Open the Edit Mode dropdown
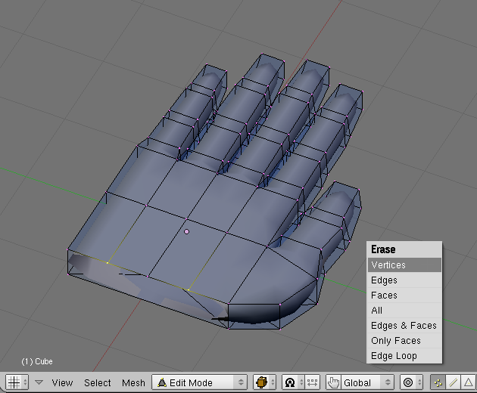This screenshot has width=477, height=393. click(201, 382)
